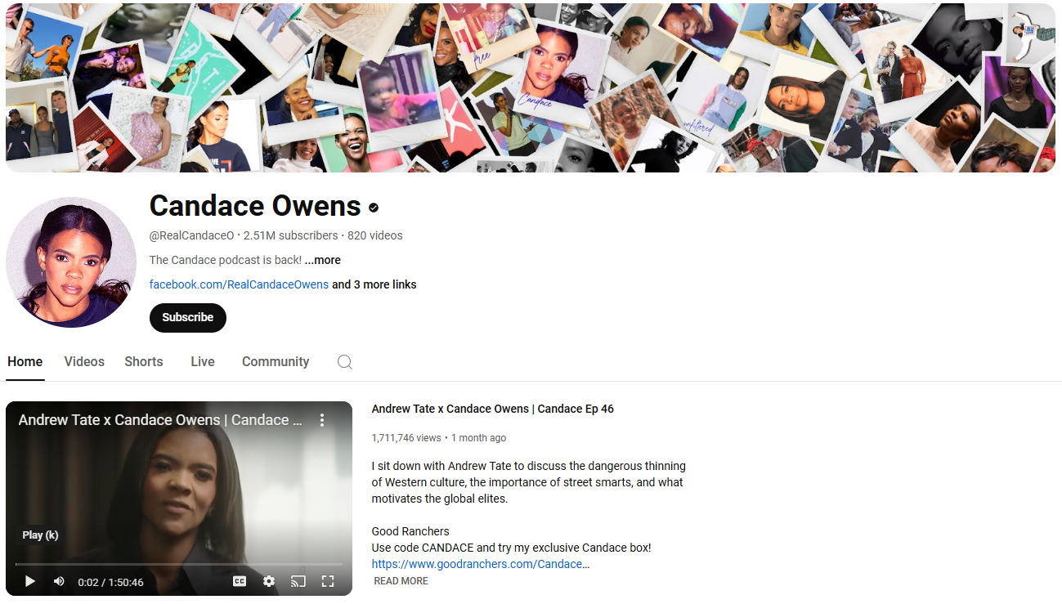Viewport: 1062px width, 604px height.
Task: Open the three-dot menu on the video
Action: click(x=322, y=419)
